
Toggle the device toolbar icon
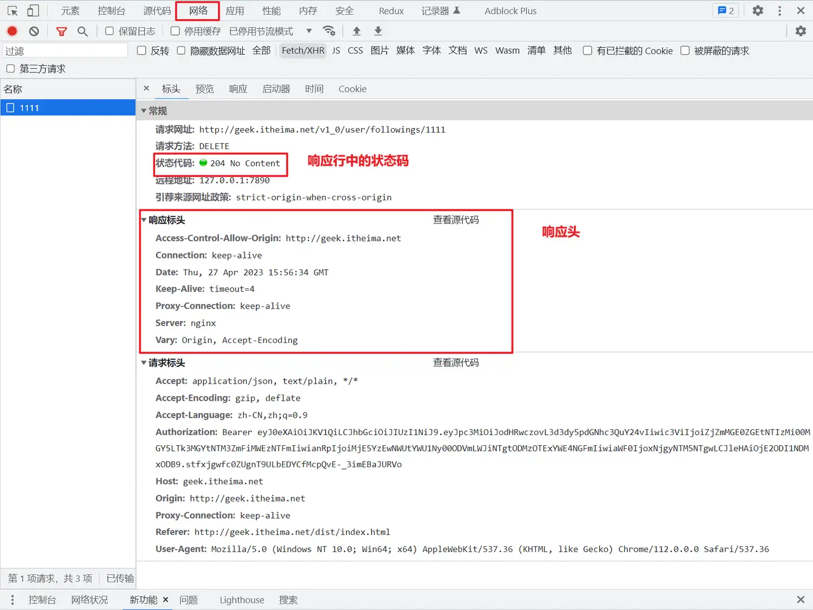[x=33, y=11]
